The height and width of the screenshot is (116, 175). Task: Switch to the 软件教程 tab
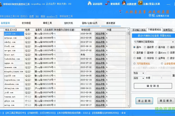tap(34, 23)
